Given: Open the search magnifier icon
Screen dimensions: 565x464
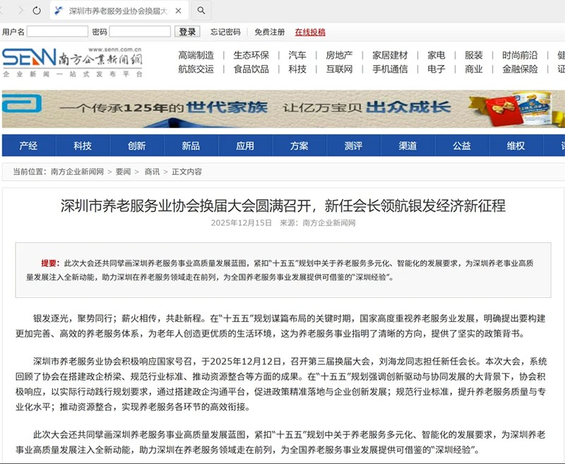Looking at the screenshot, I should [x=201, y=11].
